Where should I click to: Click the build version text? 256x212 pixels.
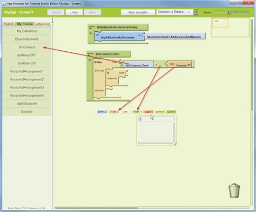[26, 208]
